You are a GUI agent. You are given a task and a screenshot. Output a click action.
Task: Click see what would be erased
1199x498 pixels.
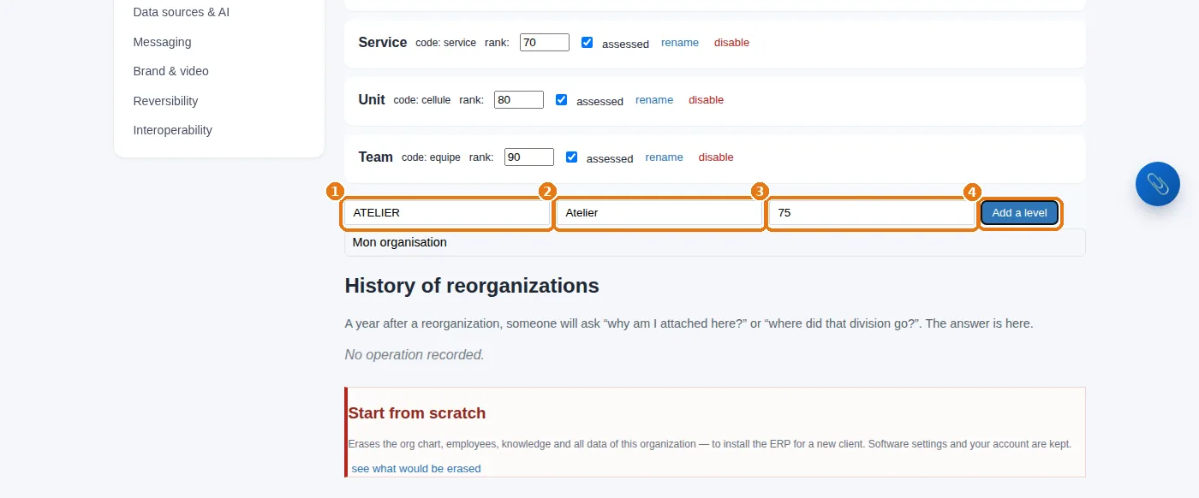(416, 469)
